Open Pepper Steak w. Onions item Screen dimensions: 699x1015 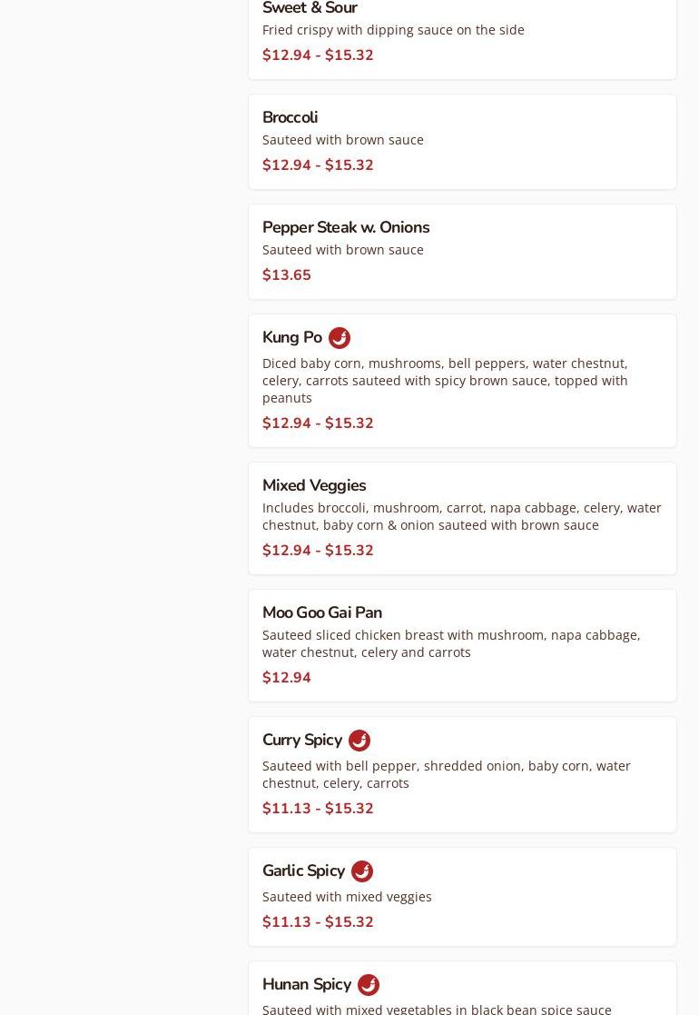tap(345, 227)
